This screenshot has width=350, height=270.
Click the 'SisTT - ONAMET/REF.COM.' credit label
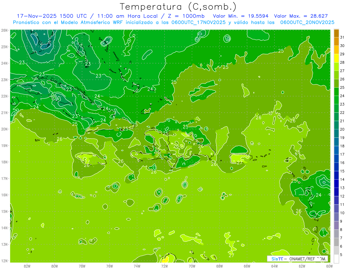298,259
